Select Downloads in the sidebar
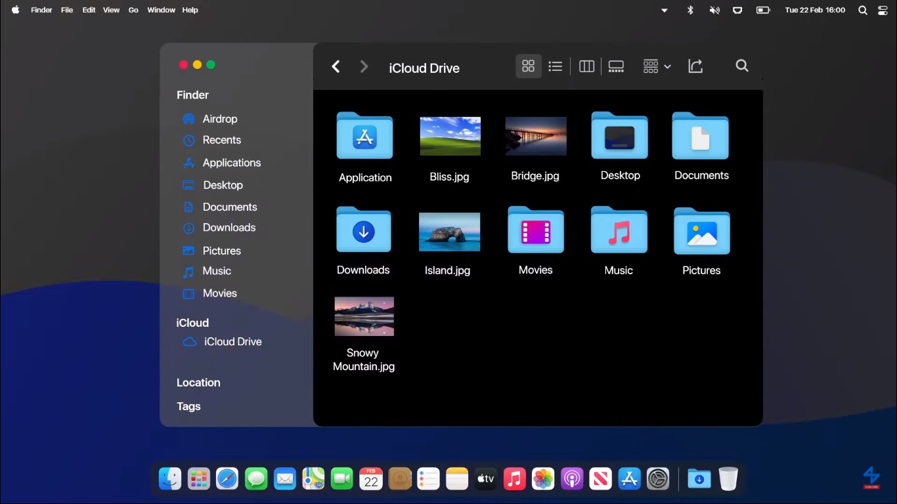This screenshot has height=504, width=897. [229, 228]
